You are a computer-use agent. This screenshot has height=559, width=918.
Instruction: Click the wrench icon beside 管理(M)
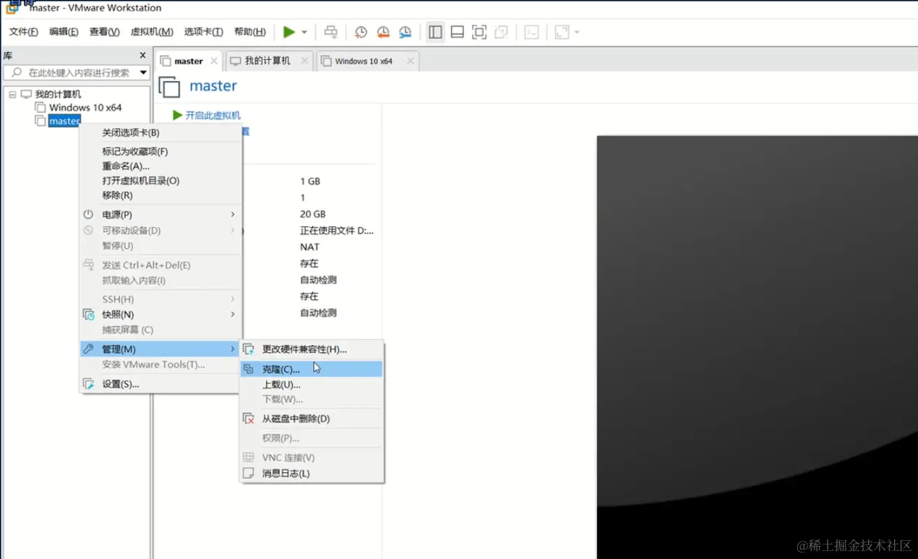click(x=88, y=349)
